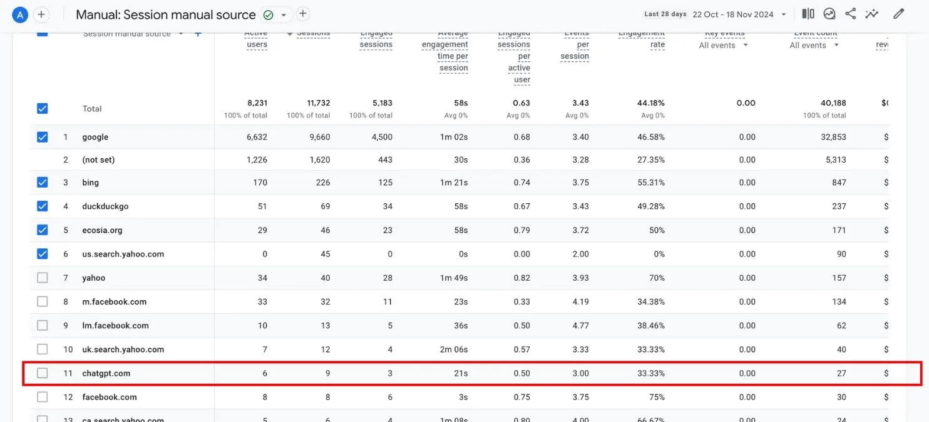Click the 'us.search.yahoo.com' source name

[x=123, y=254]
